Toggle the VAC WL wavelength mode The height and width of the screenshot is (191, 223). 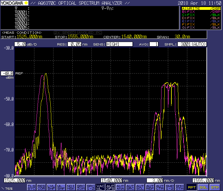coord(100,187)
